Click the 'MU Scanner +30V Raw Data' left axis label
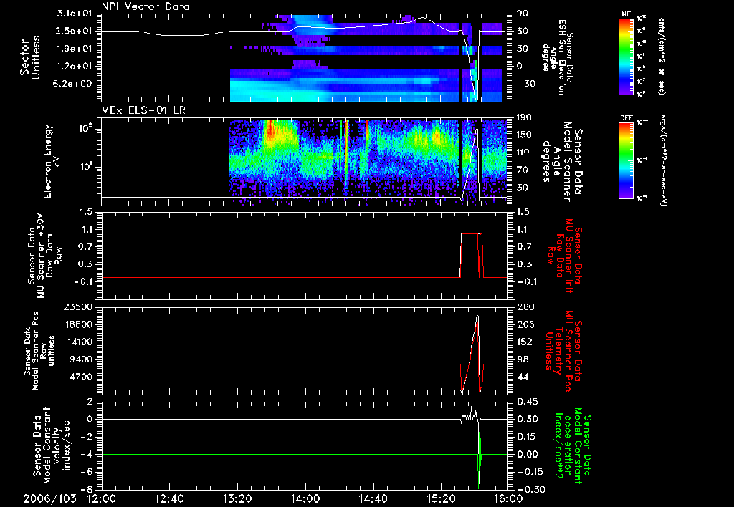 click(x=45, y=256)
